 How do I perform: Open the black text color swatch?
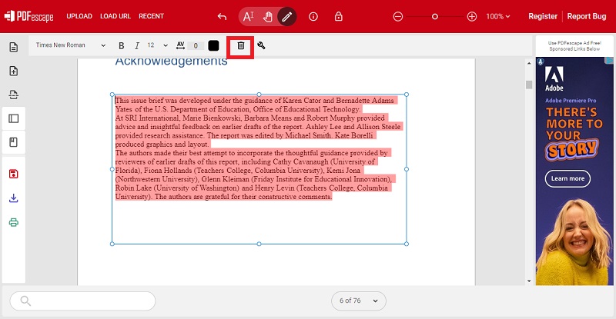click(x=213, y=45)
